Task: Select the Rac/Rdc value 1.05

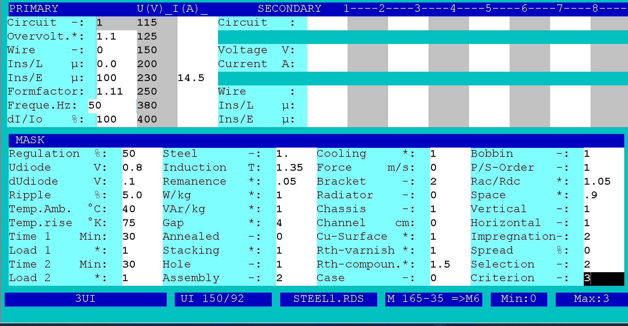Action: [604, 182]
